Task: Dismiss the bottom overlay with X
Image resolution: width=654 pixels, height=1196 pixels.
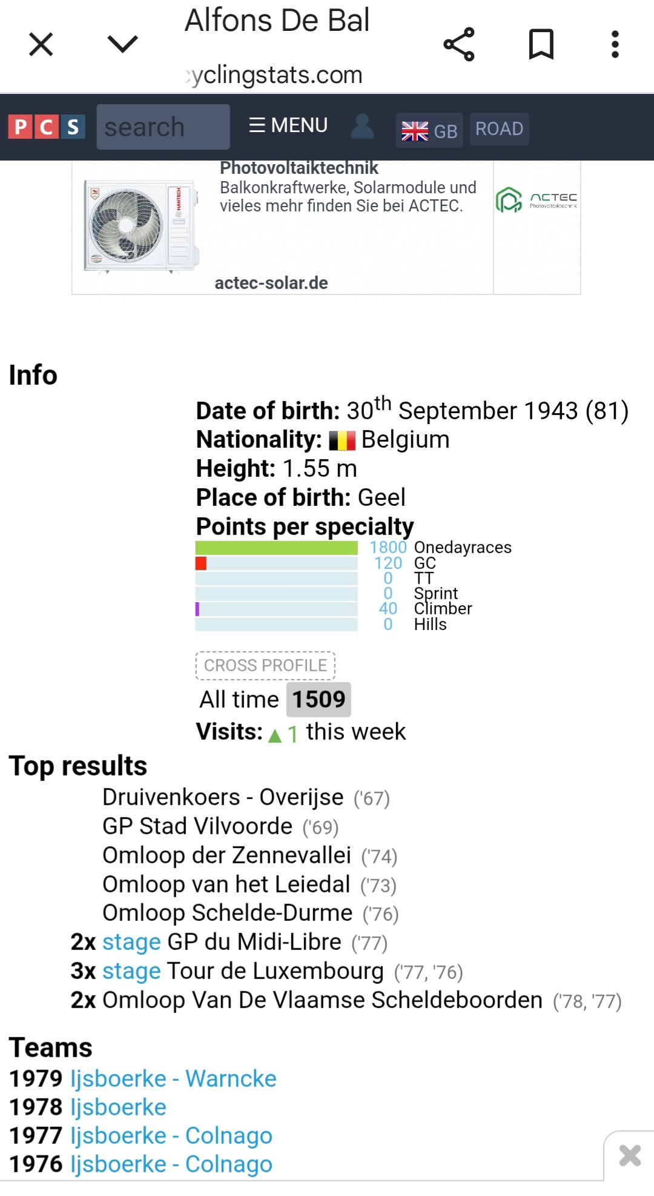Action: tap(630, 1155)
